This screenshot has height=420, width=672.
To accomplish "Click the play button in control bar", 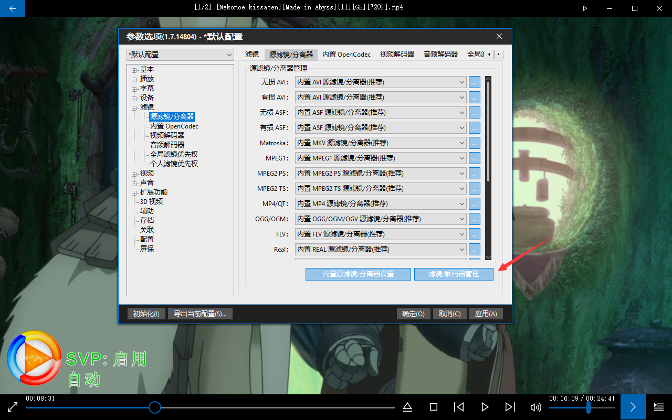I will 485,407.
